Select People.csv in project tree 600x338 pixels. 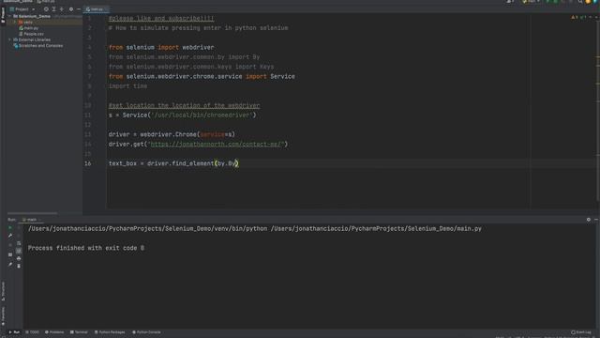(31, 34)
